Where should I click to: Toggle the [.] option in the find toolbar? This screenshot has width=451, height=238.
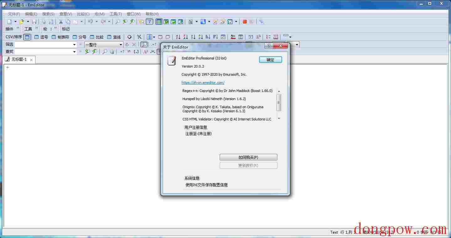pos(136,52)
